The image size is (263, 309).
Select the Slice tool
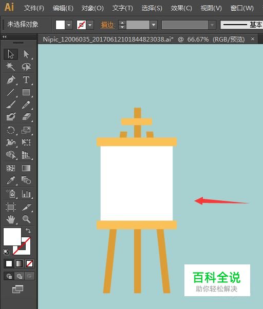26,207
